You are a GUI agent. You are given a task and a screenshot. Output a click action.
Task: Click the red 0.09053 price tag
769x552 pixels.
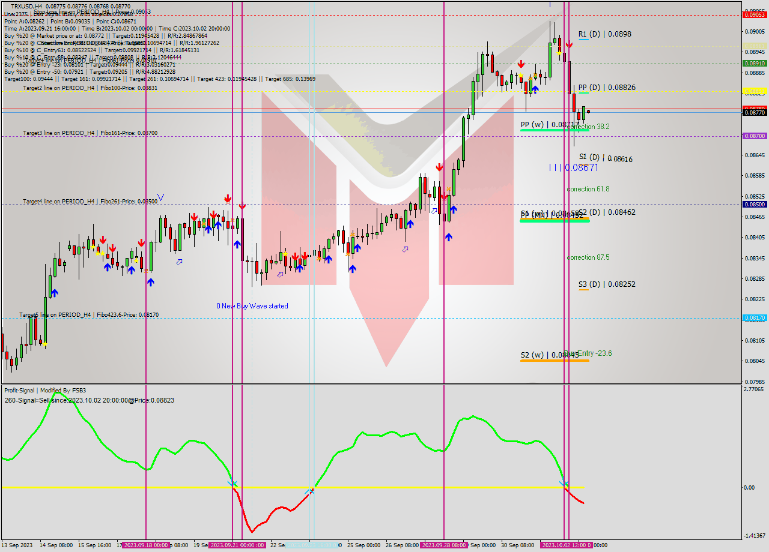[755, 16]
